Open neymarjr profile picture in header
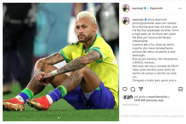The image size is (186, 124). click(x=126, y=8)
